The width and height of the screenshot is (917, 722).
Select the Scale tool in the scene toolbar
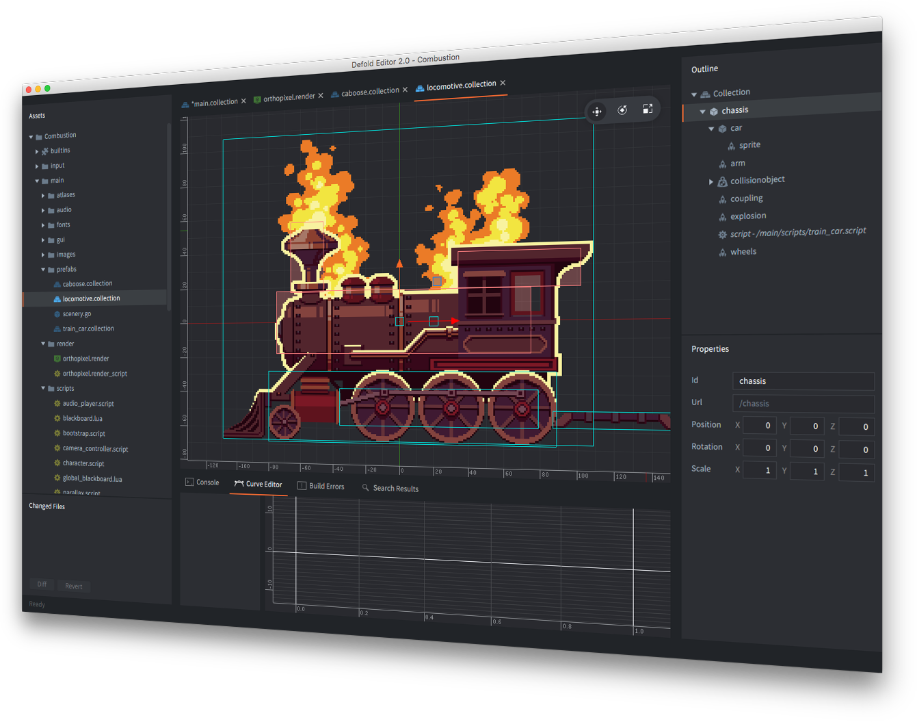pyautogui.click(x=648, y=108)
